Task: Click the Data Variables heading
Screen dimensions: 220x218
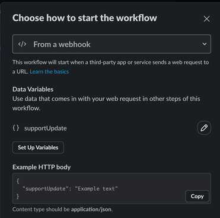Action: tap(33, 89)
